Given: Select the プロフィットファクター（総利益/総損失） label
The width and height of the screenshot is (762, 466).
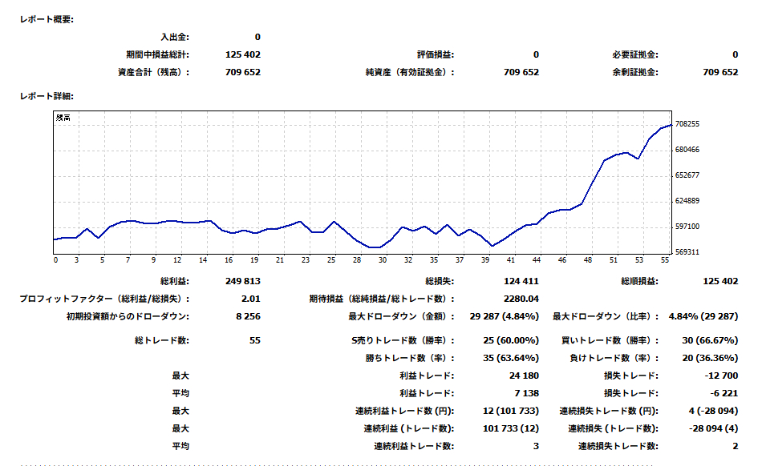Looking at the screenshot, I should tap(104, 299).
